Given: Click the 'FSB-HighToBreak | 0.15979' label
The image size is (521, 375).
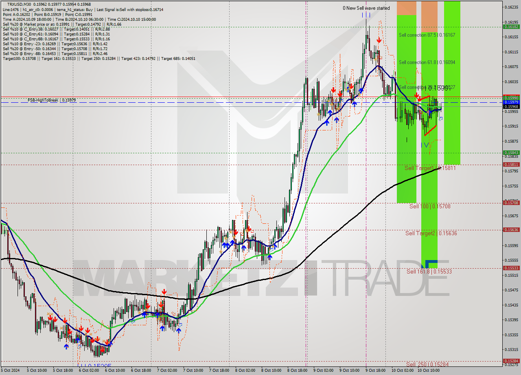Looking at the screenshot, I should tap(52, 100).
